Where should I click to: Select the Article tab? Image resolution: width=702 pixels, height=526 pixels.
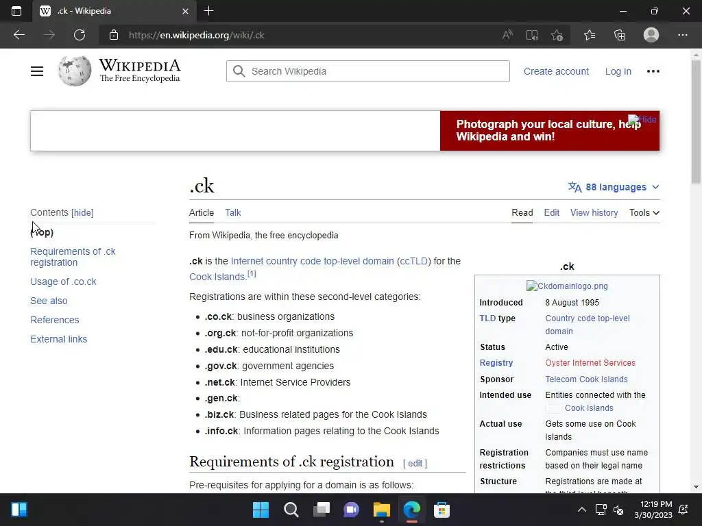pyautogui.click(x=202, y=212)
